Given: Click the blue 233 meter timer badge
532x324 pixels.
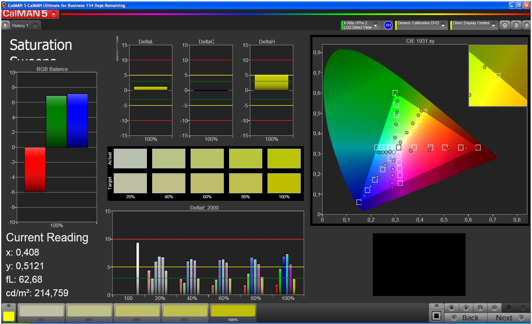Looking at the screenshot, I should (388, 25).
